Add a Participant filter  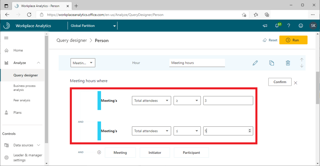(x=191, y=153)
